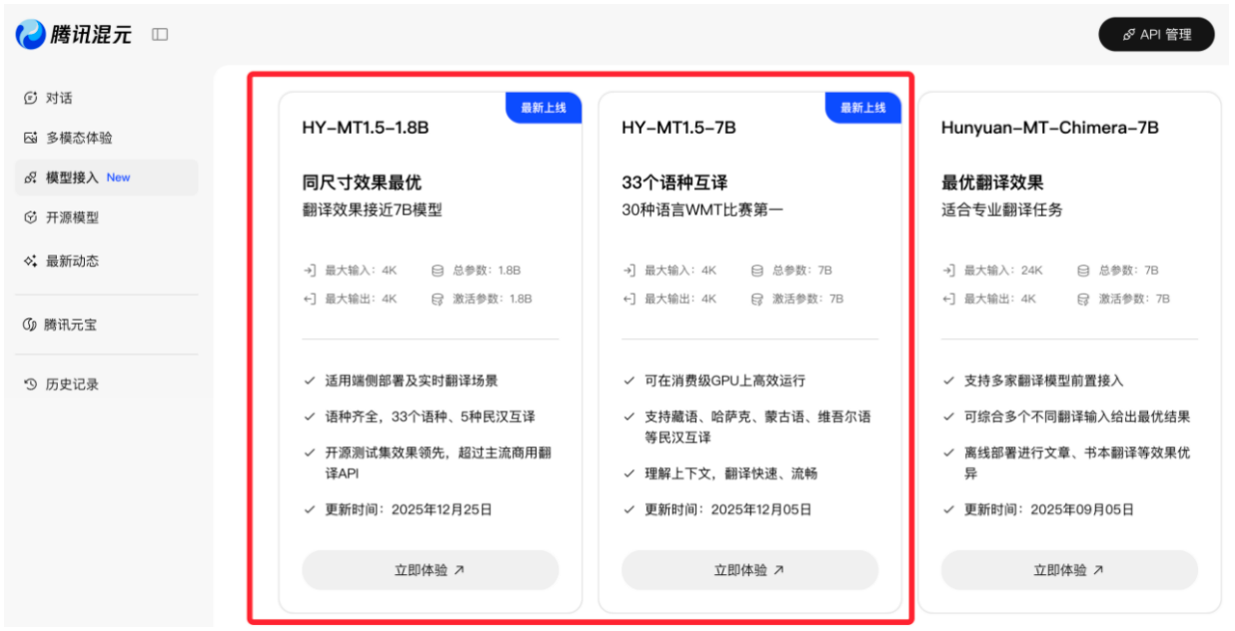Image resolution: width=1235 pixels, height=631 pixels.
Task: Click the 最新上线 badge on HY-MT1.5-7B
Action: pos(863,107)
